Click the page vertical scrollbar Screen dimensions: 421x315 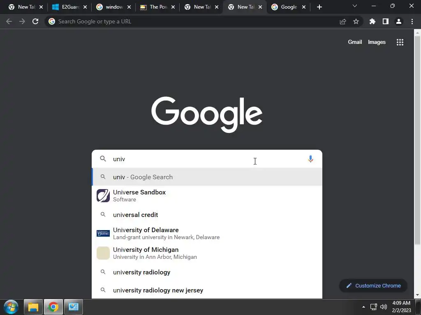click(x=417, y=139)
